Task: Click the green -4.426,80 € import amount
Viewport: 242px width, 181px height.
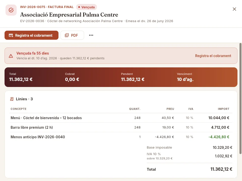Action: pos(219,137)
